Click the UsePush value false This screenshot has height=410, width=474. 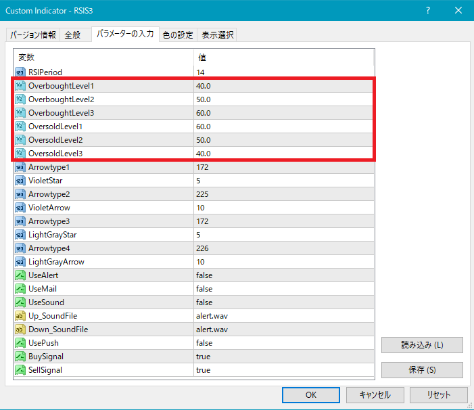[204, 343]
